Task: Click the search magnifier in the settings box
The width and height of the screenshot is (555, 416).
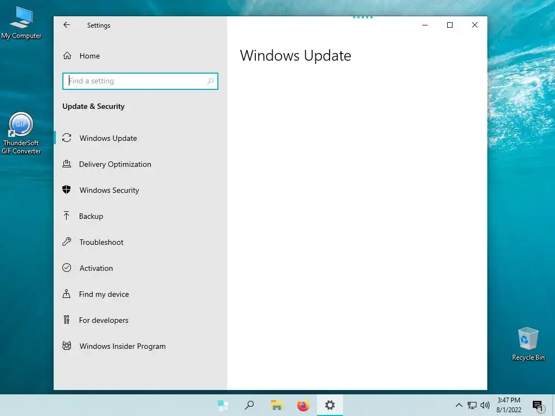Action: [x=211, y=81]
